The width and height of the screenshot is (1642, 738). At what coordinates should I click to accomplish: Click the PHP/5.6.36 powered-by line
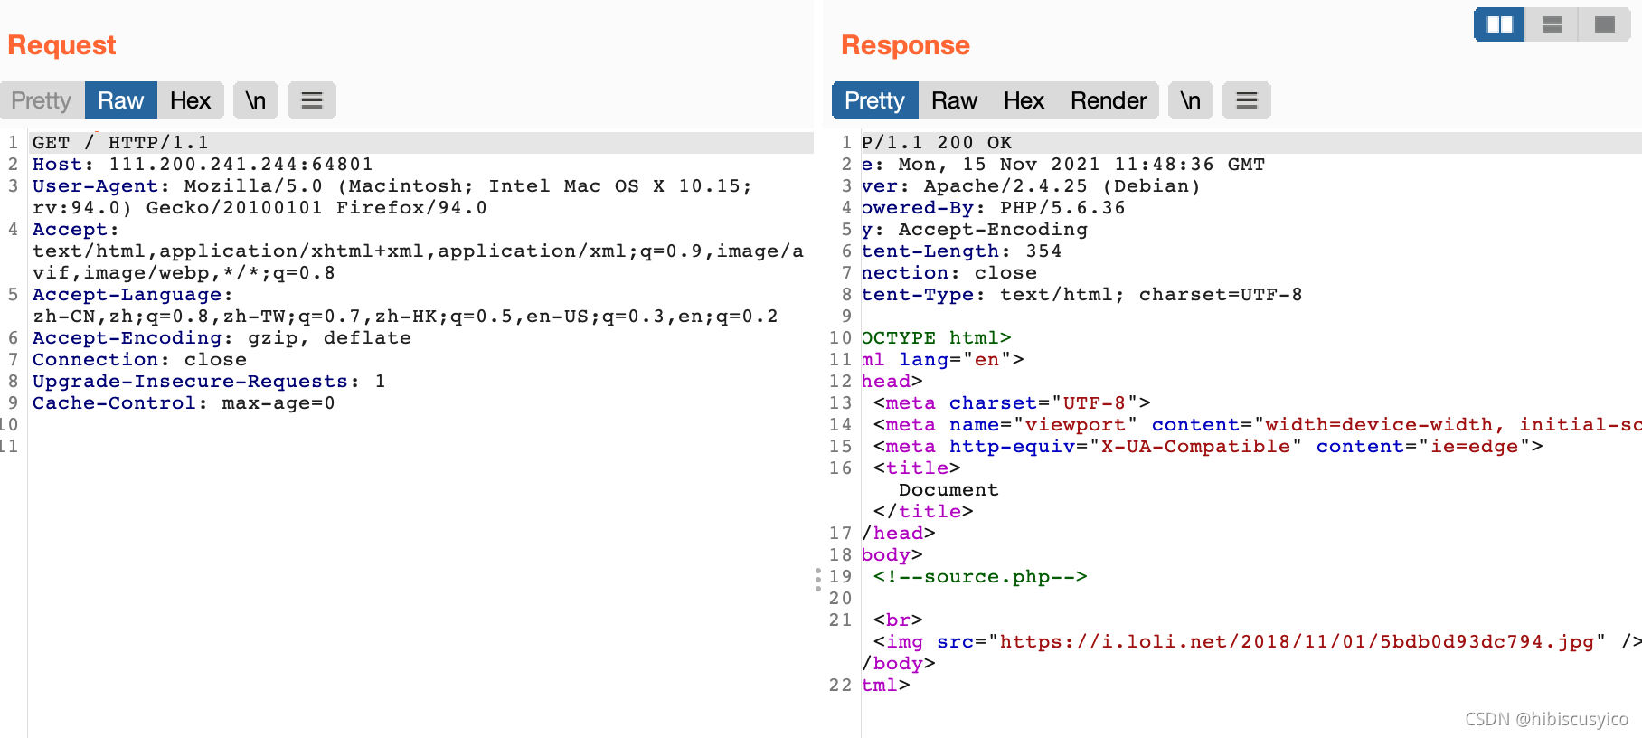[994, 208]
